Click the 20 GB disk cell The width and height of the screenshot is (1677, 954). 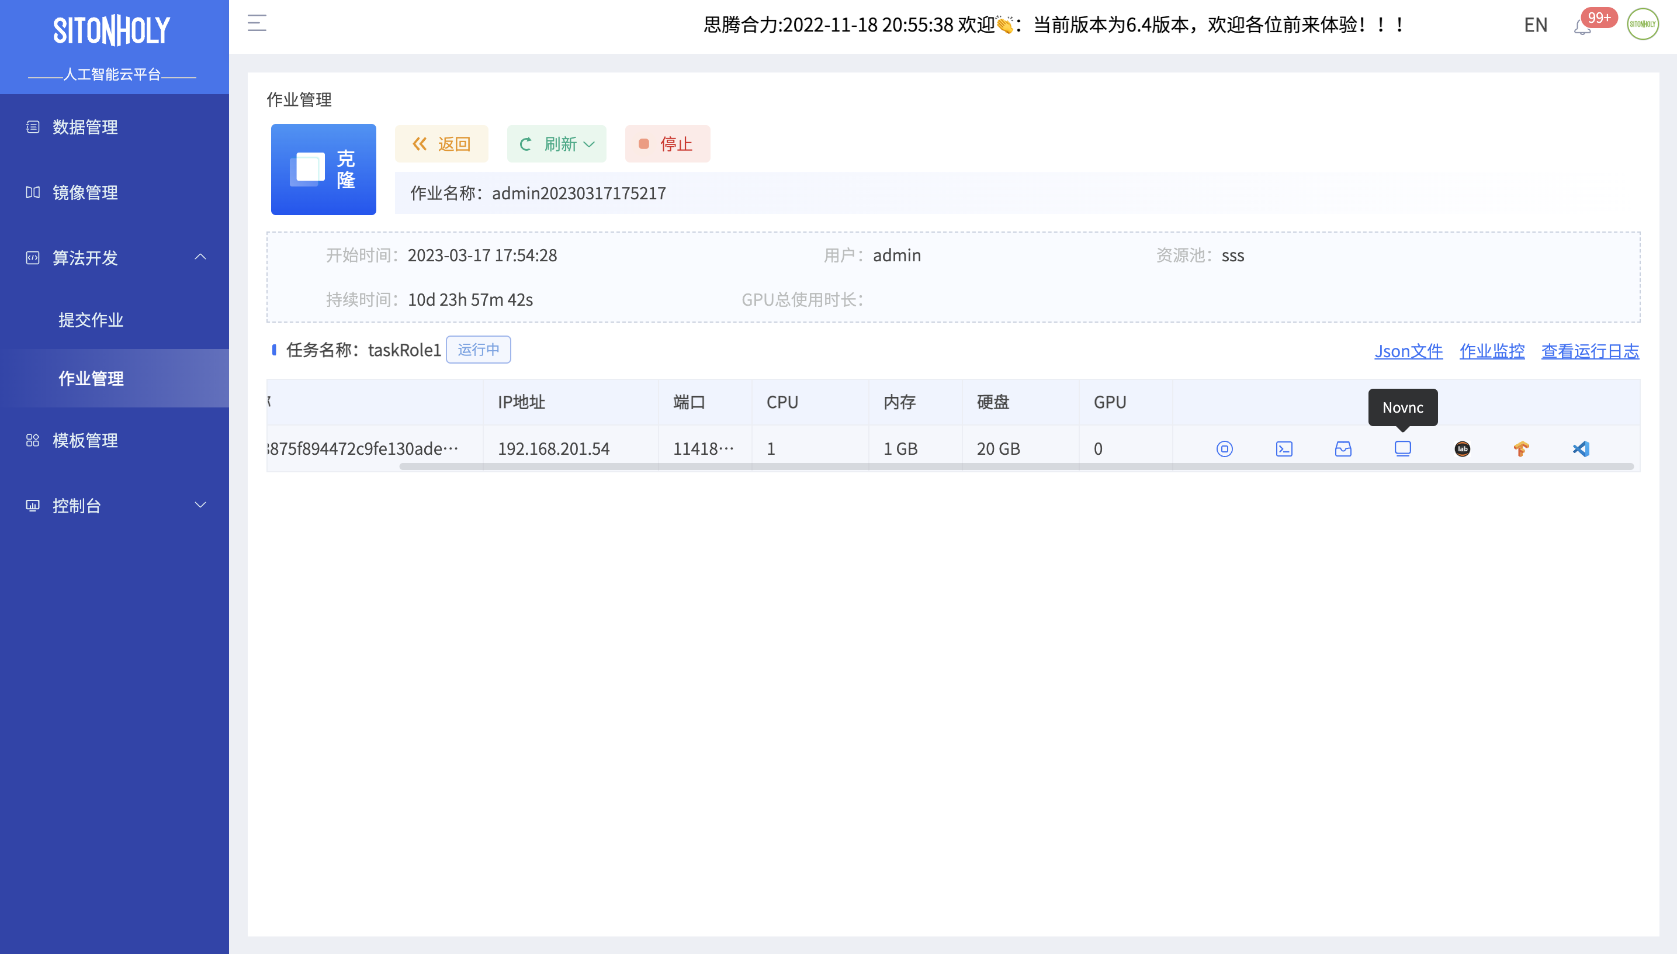click(998, 449)
